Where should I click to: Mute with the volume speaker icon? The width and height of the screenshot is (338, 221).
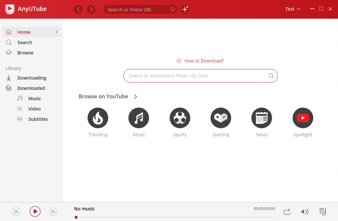(x=305, y=212)
